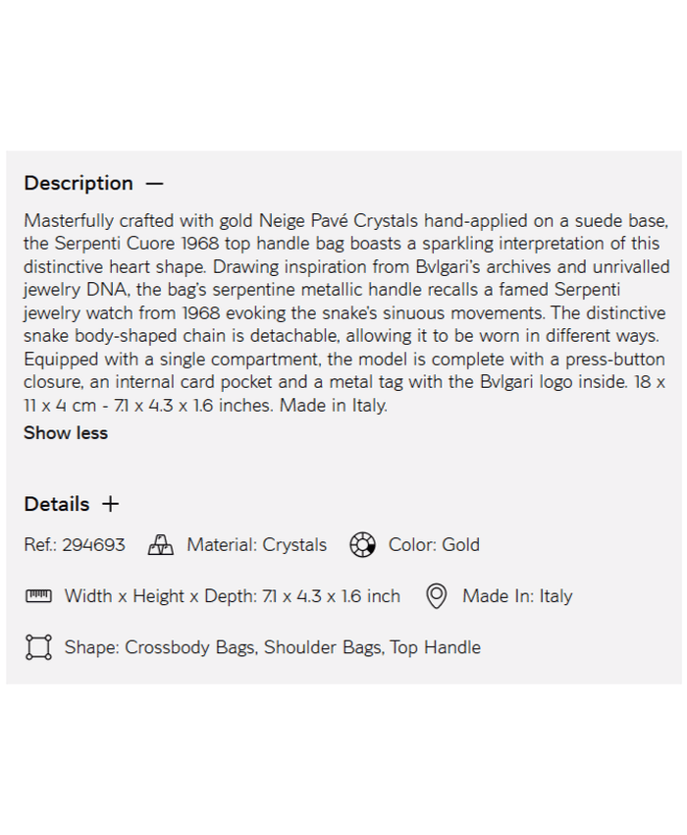The height and width of the screenshot is (835, 687).
Task: Click the Ref.: 294693 reference number
Action: (75, 545)
